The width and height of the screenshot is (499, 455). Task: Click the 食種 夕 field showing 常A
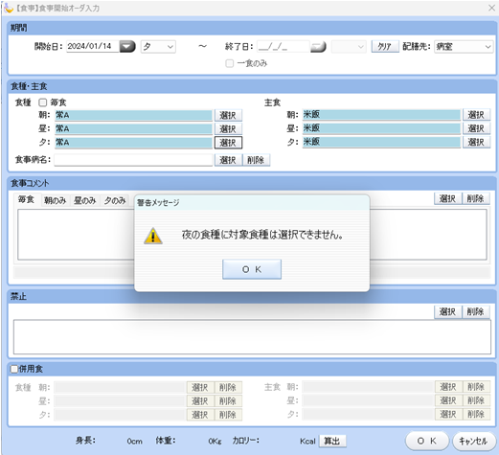coord(133,143)
